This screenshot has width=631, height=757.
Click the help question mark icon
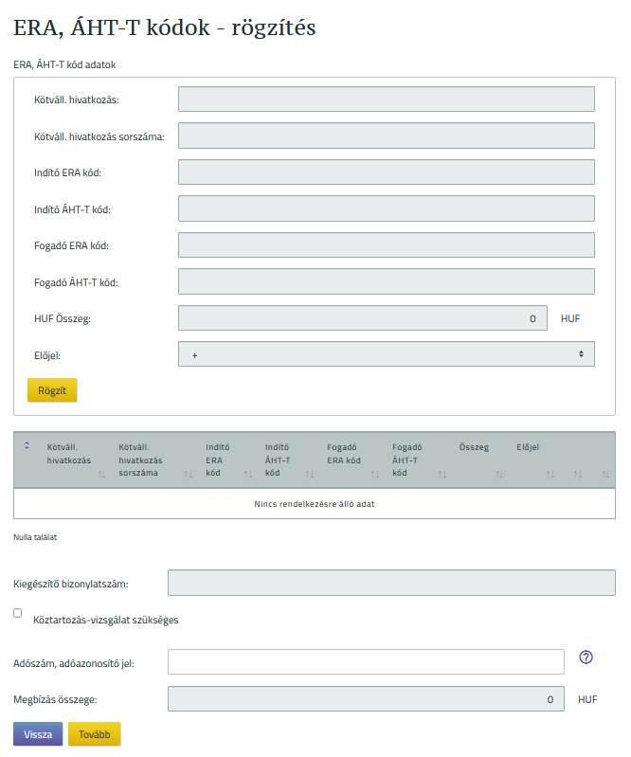point(586,658)
